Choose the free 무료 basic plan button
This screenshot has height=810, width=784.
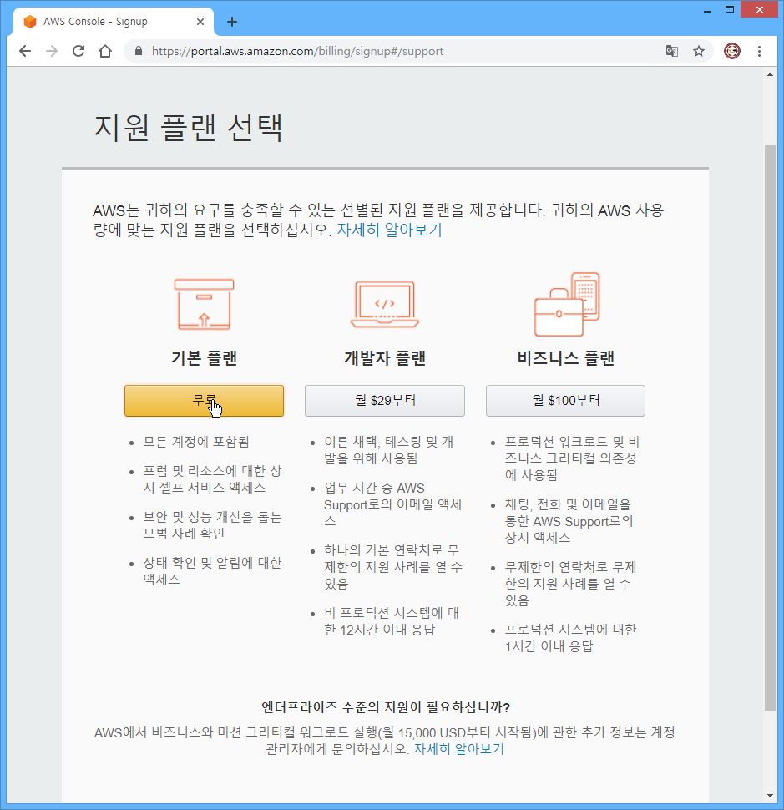coord(204,400)
